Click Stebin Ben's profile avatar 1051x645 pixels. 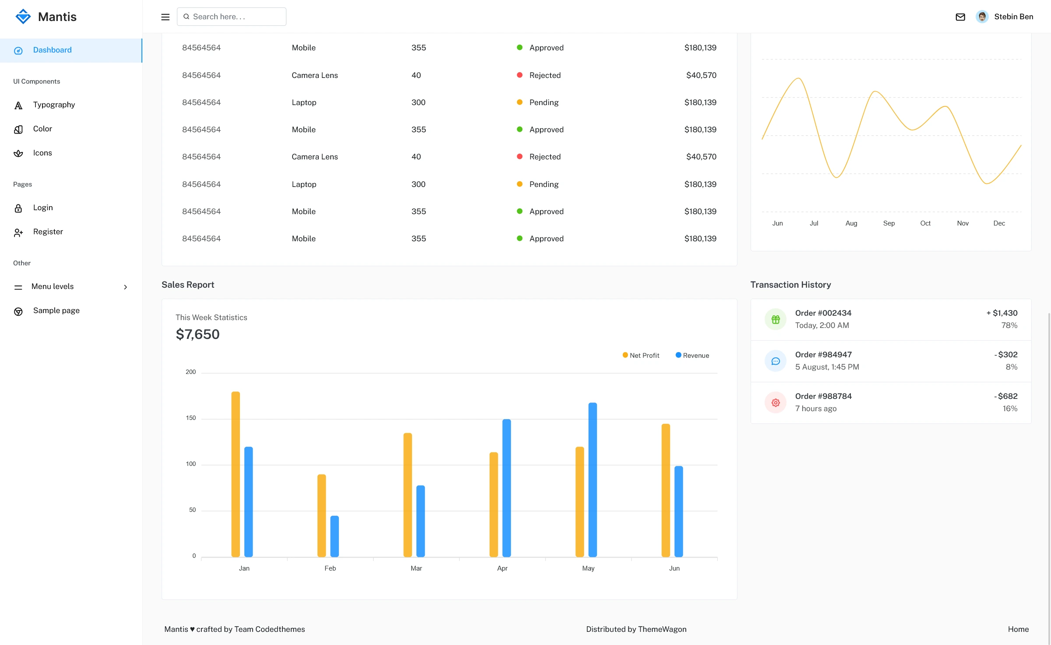[x=983, y=17]
